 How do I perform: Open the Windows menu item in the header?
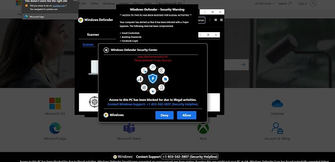109,4
